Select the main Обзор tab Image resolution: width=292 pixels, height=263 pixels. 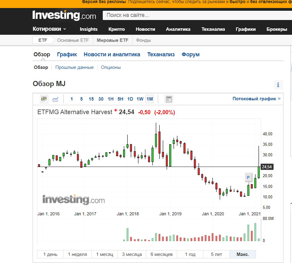42,54
